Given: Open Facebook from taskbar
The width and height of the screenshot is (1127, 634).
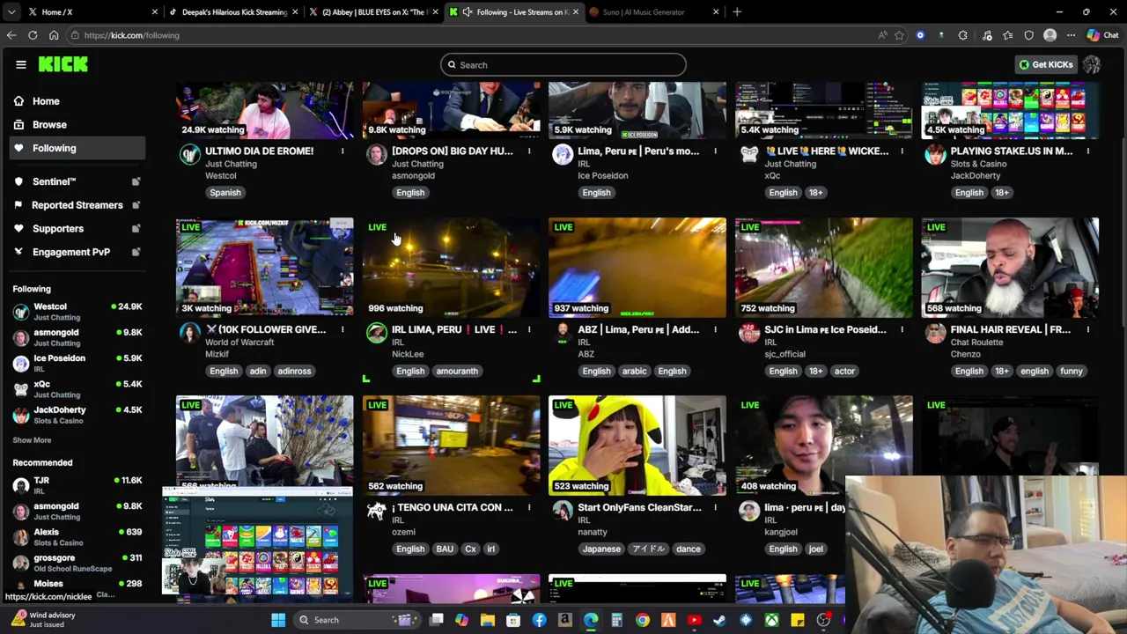Looking at the screenshot, I should (539, 620).
